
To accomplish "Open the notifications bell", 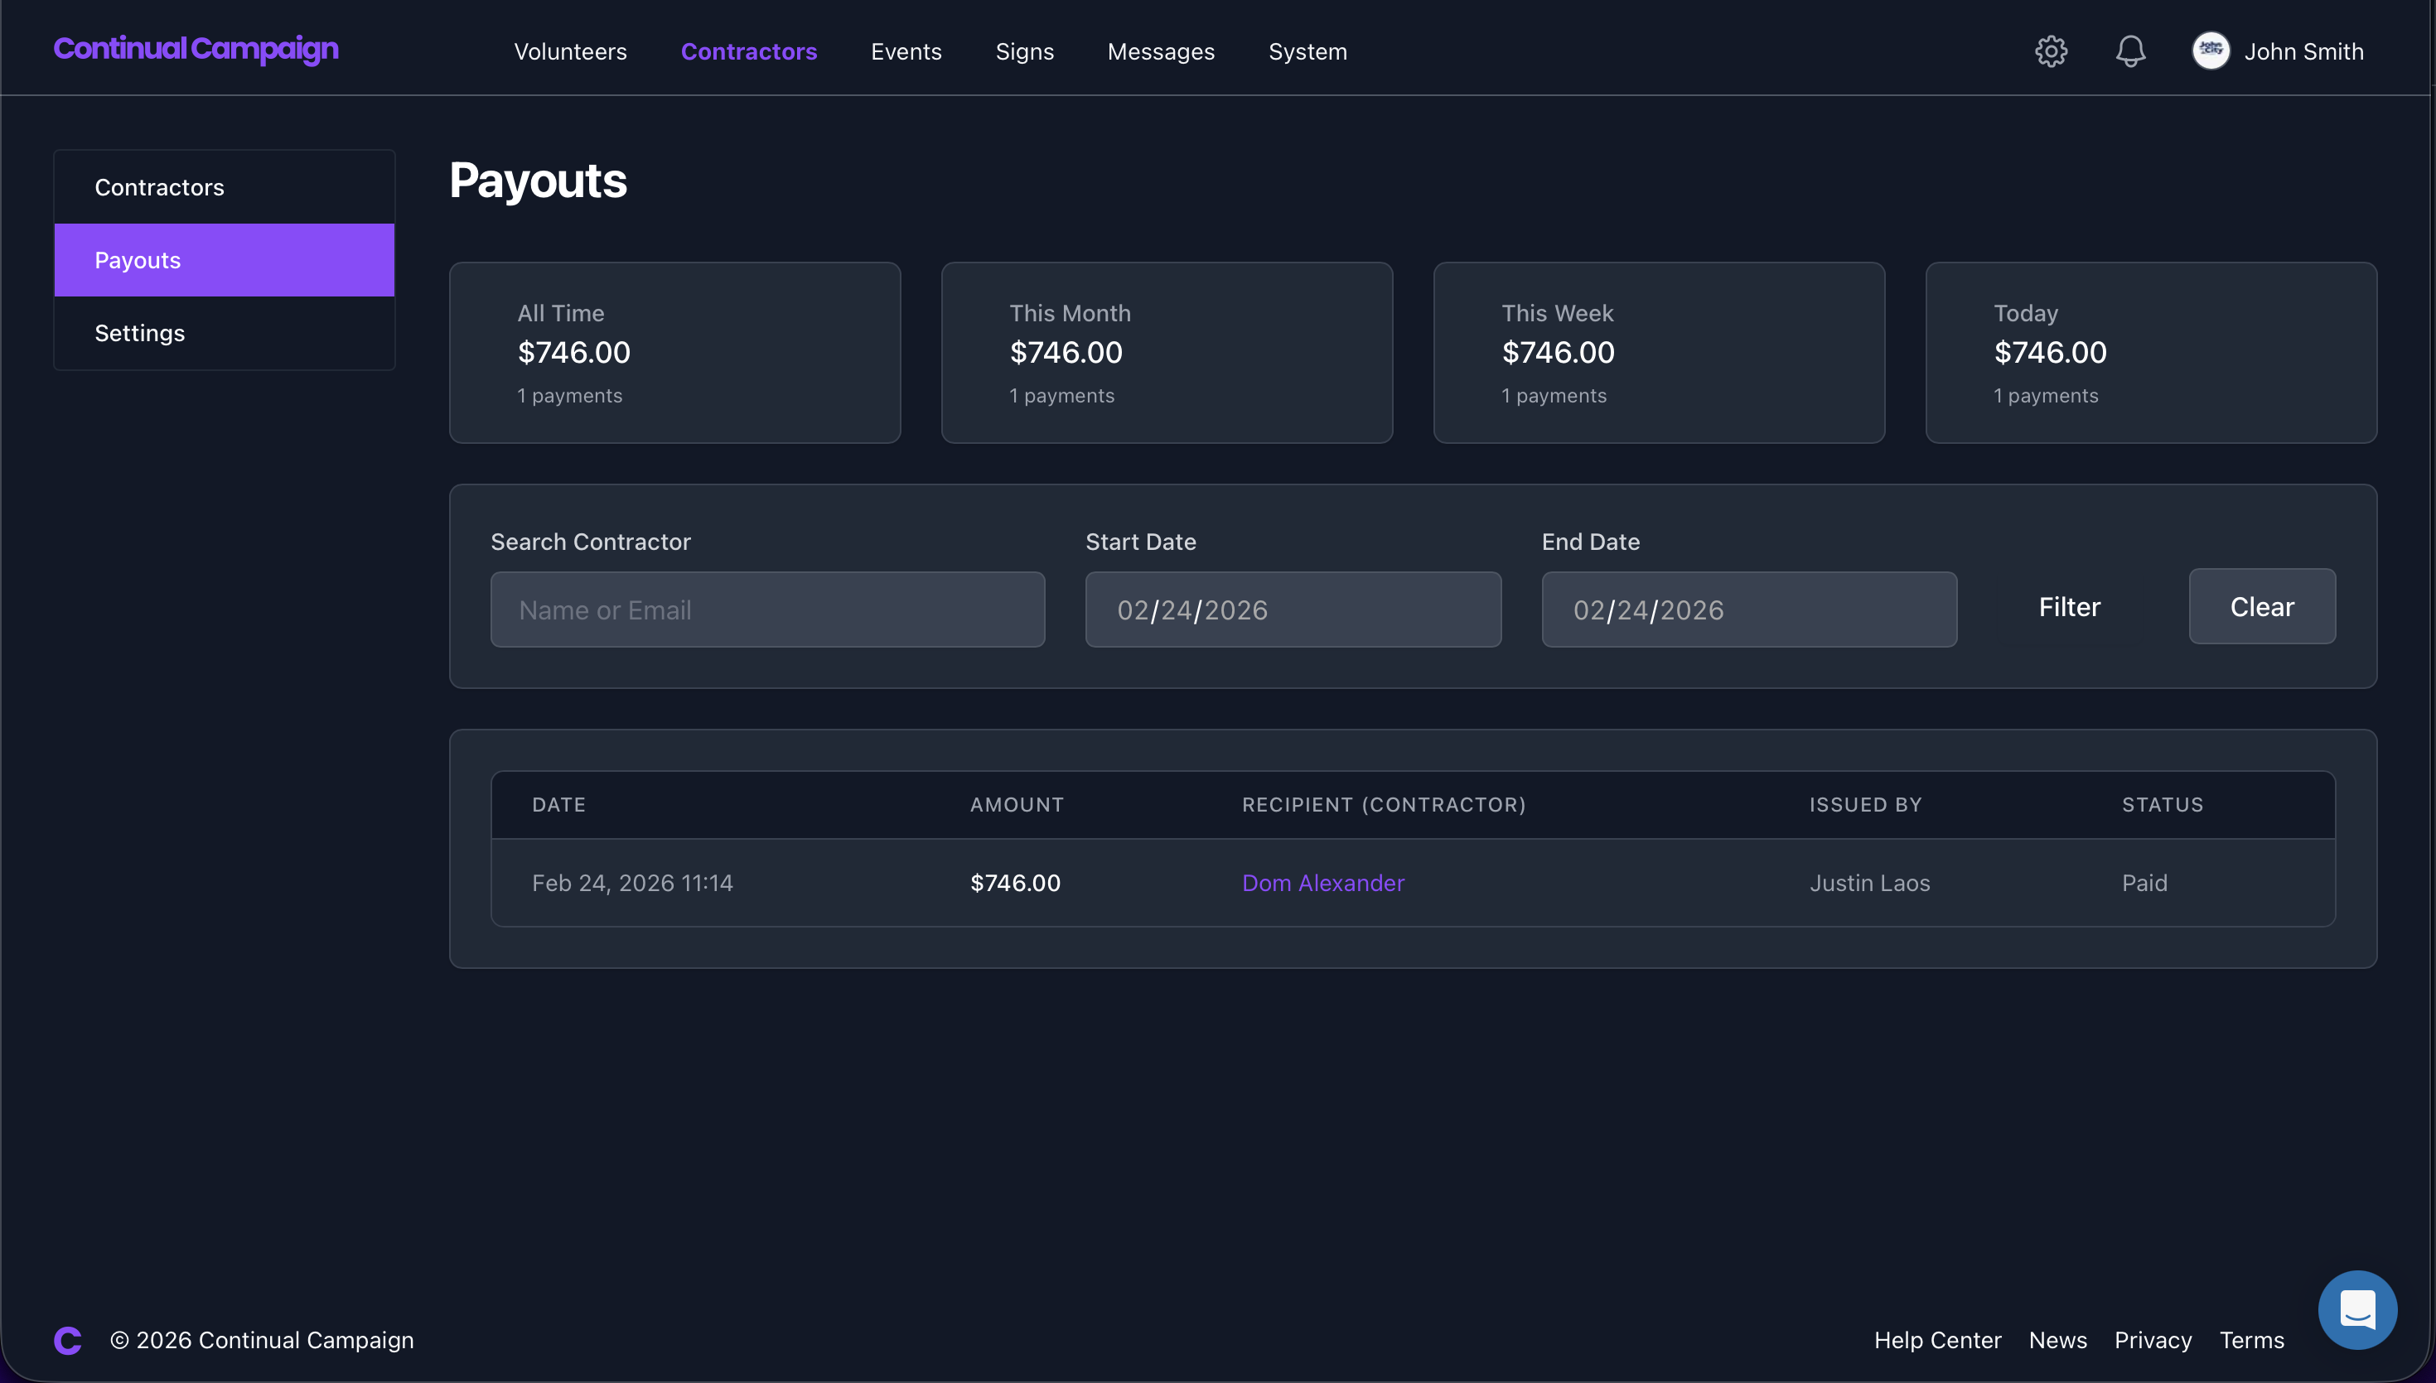I will 2130,51.
